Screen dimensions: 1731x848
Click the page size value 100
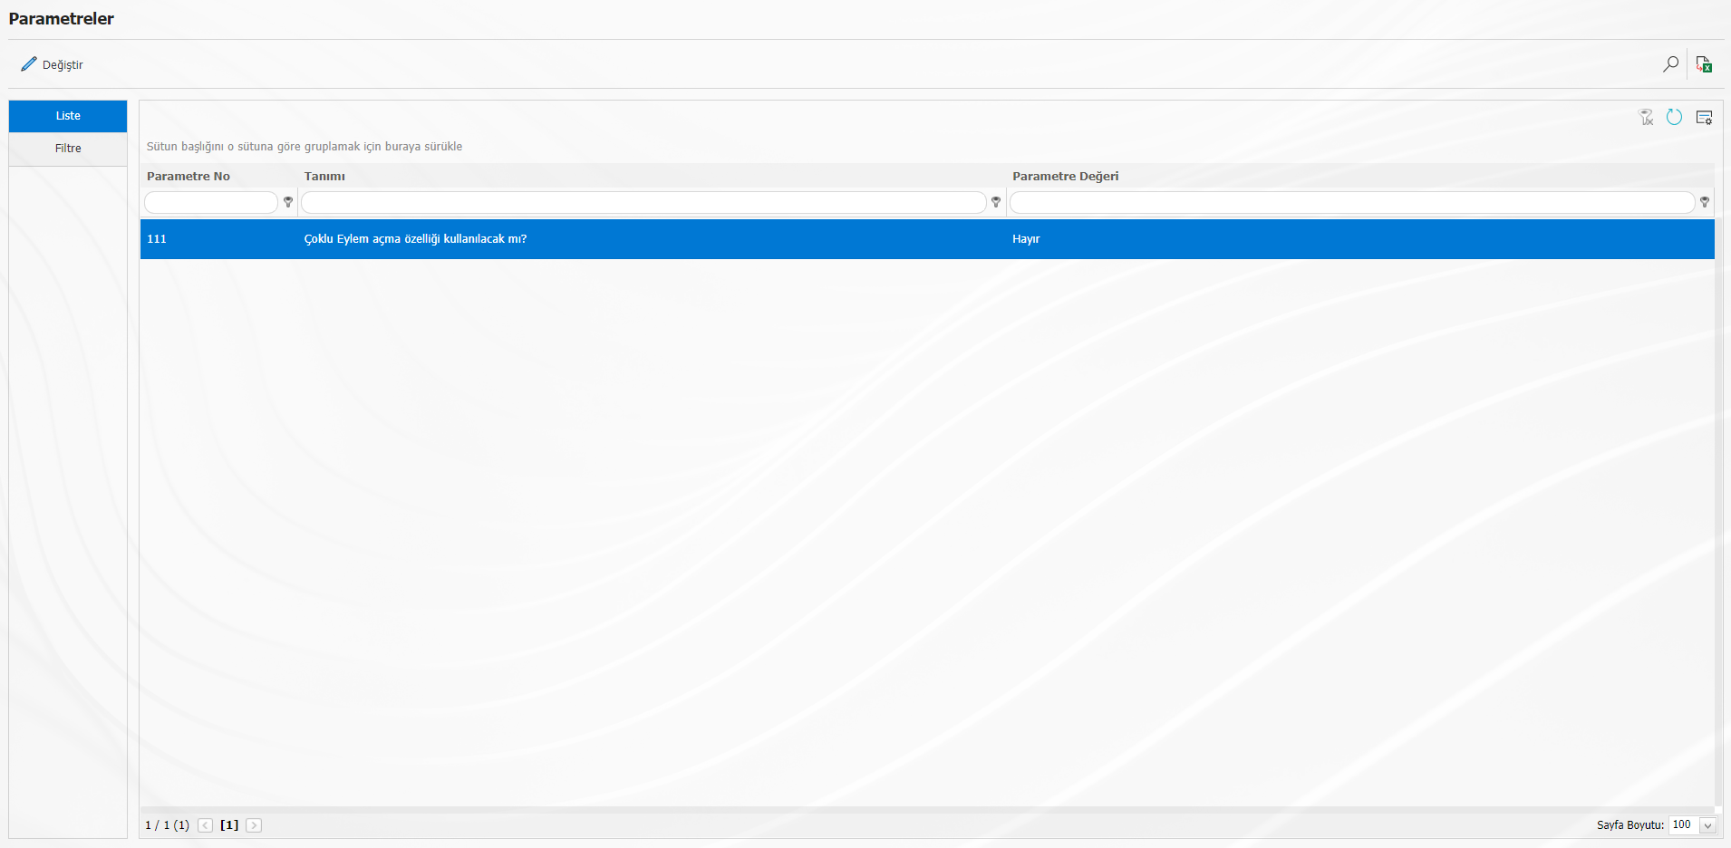tap(1683, 825)
